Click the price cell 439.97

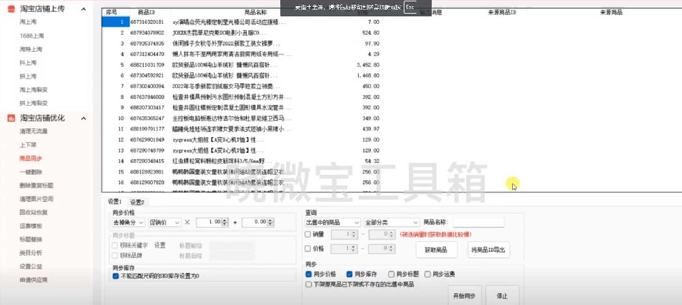[370, 129]
